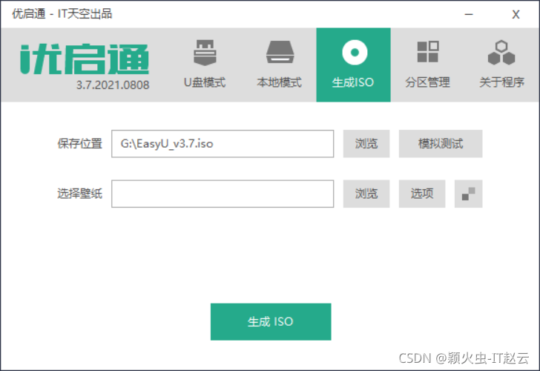This screenshot has width=540, height=371.
Task: Click the small squares icon button
Action: (468, 194)
